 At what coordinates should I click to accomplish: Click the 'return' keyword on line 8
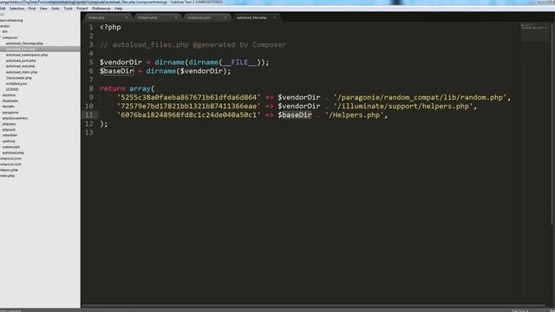point(112,88)
